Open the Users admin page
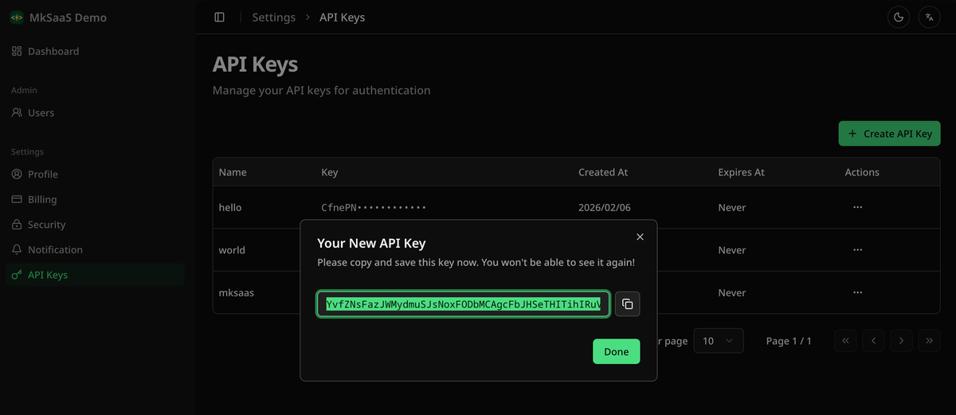956x415 pixels. point(41,113)
